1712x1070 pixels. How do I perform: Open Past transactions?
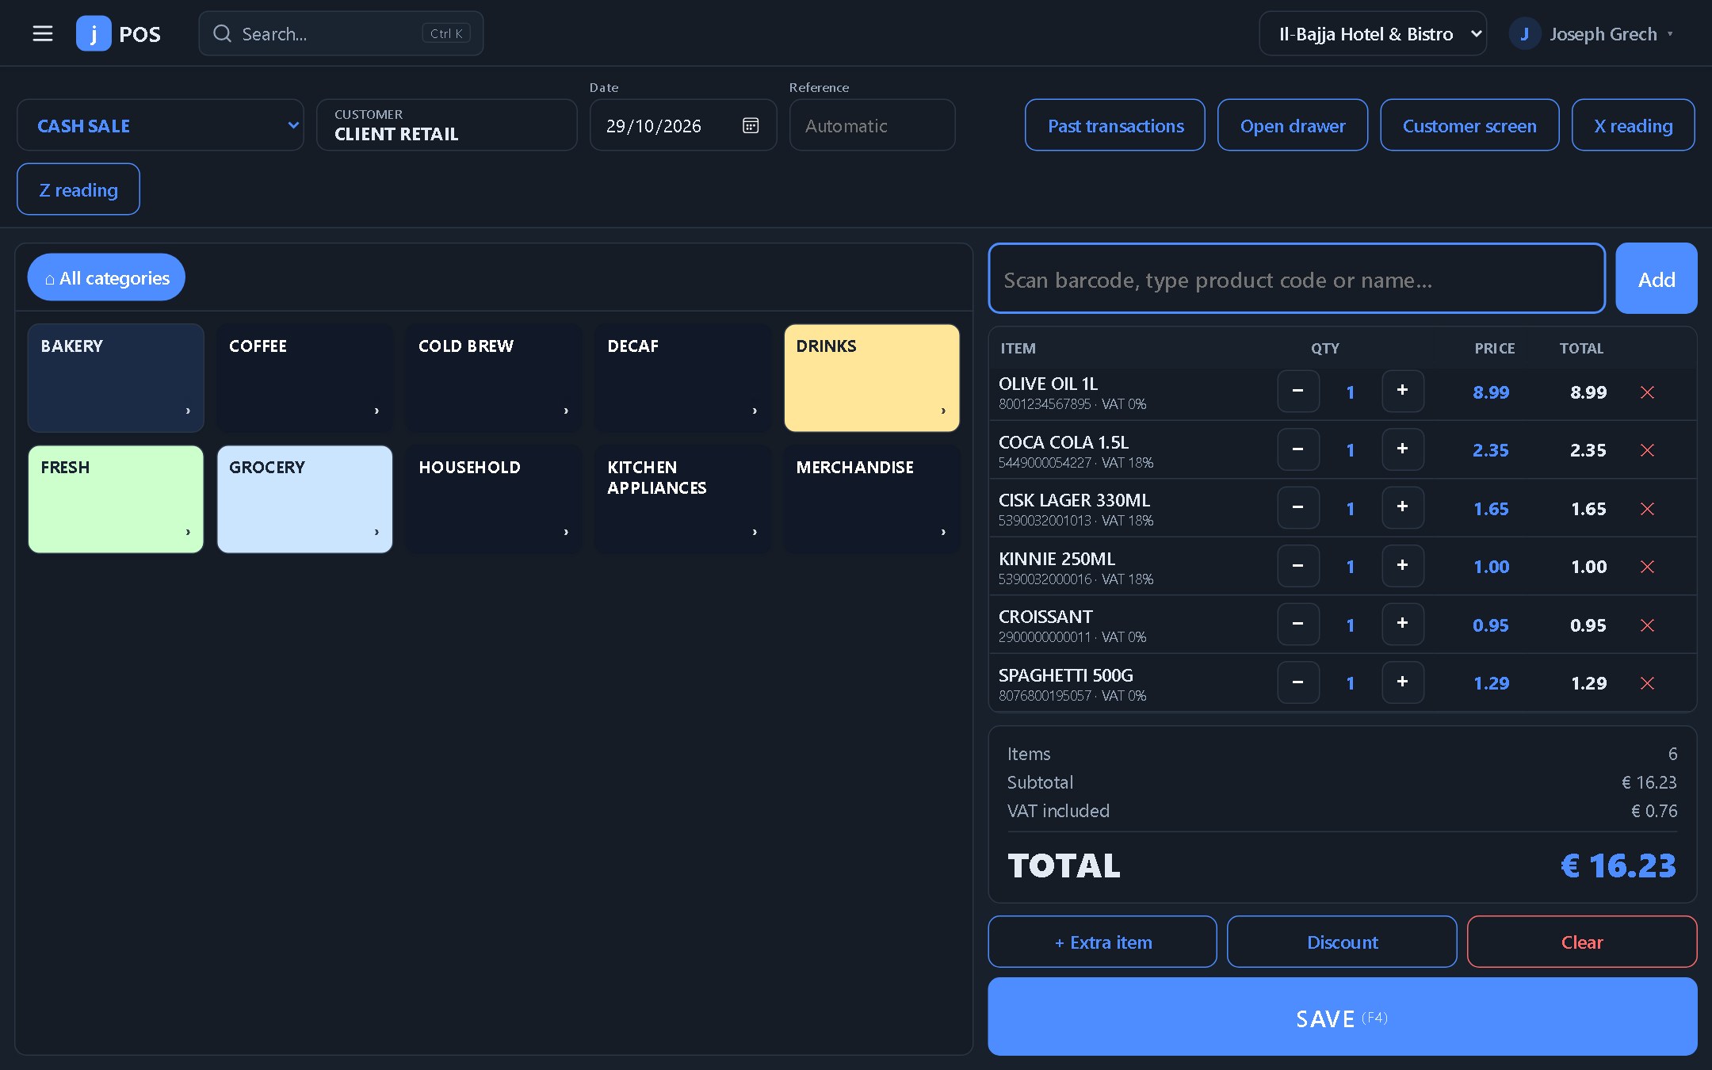point(1115,125)
